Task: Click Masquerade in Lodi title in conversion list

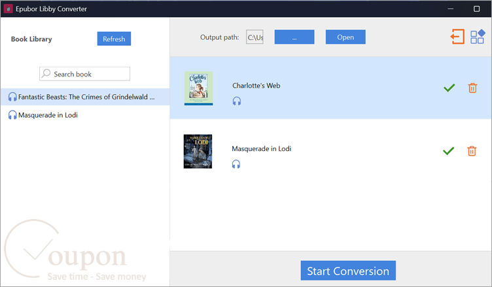Action: [262, 148]
